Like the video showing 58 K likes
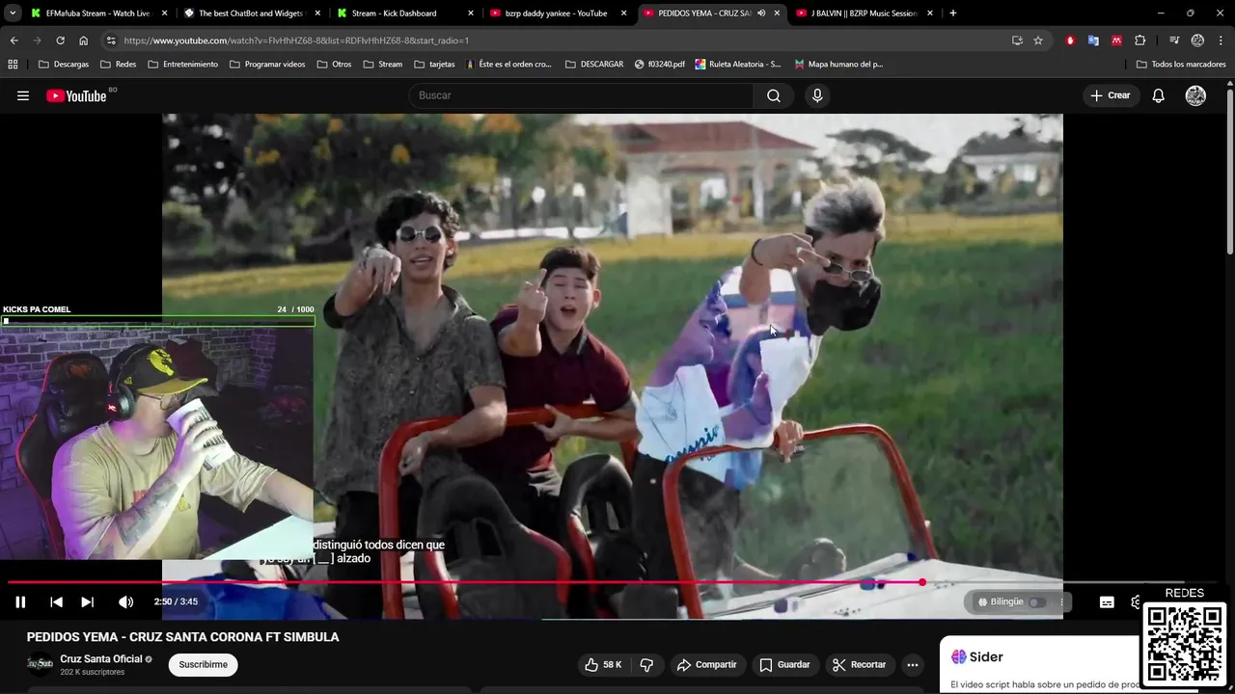 click(603, 664)
